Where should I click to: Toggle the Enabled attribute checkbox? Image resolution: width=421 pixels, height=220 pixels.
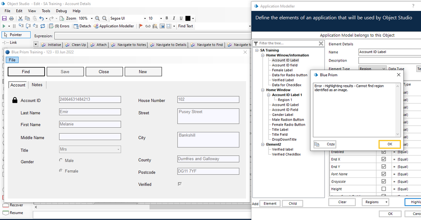coord(383,152)
